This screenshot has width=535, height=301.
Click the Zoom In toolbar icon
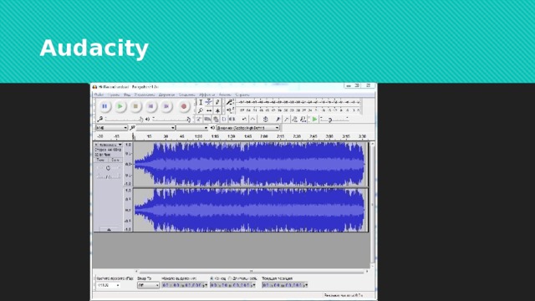coord(278,119)
